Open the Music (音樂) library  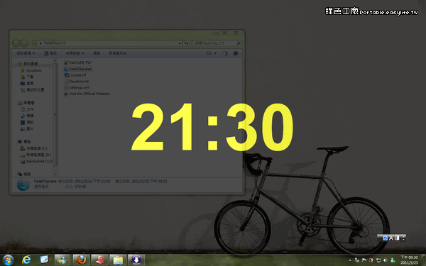(27, 116)
